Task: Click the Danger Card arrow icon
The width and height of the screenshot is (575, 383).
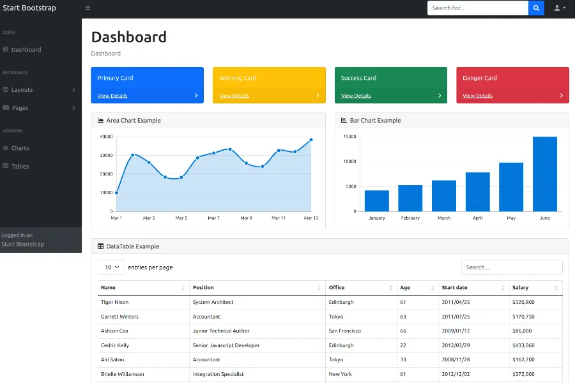Action: (562, 96)
